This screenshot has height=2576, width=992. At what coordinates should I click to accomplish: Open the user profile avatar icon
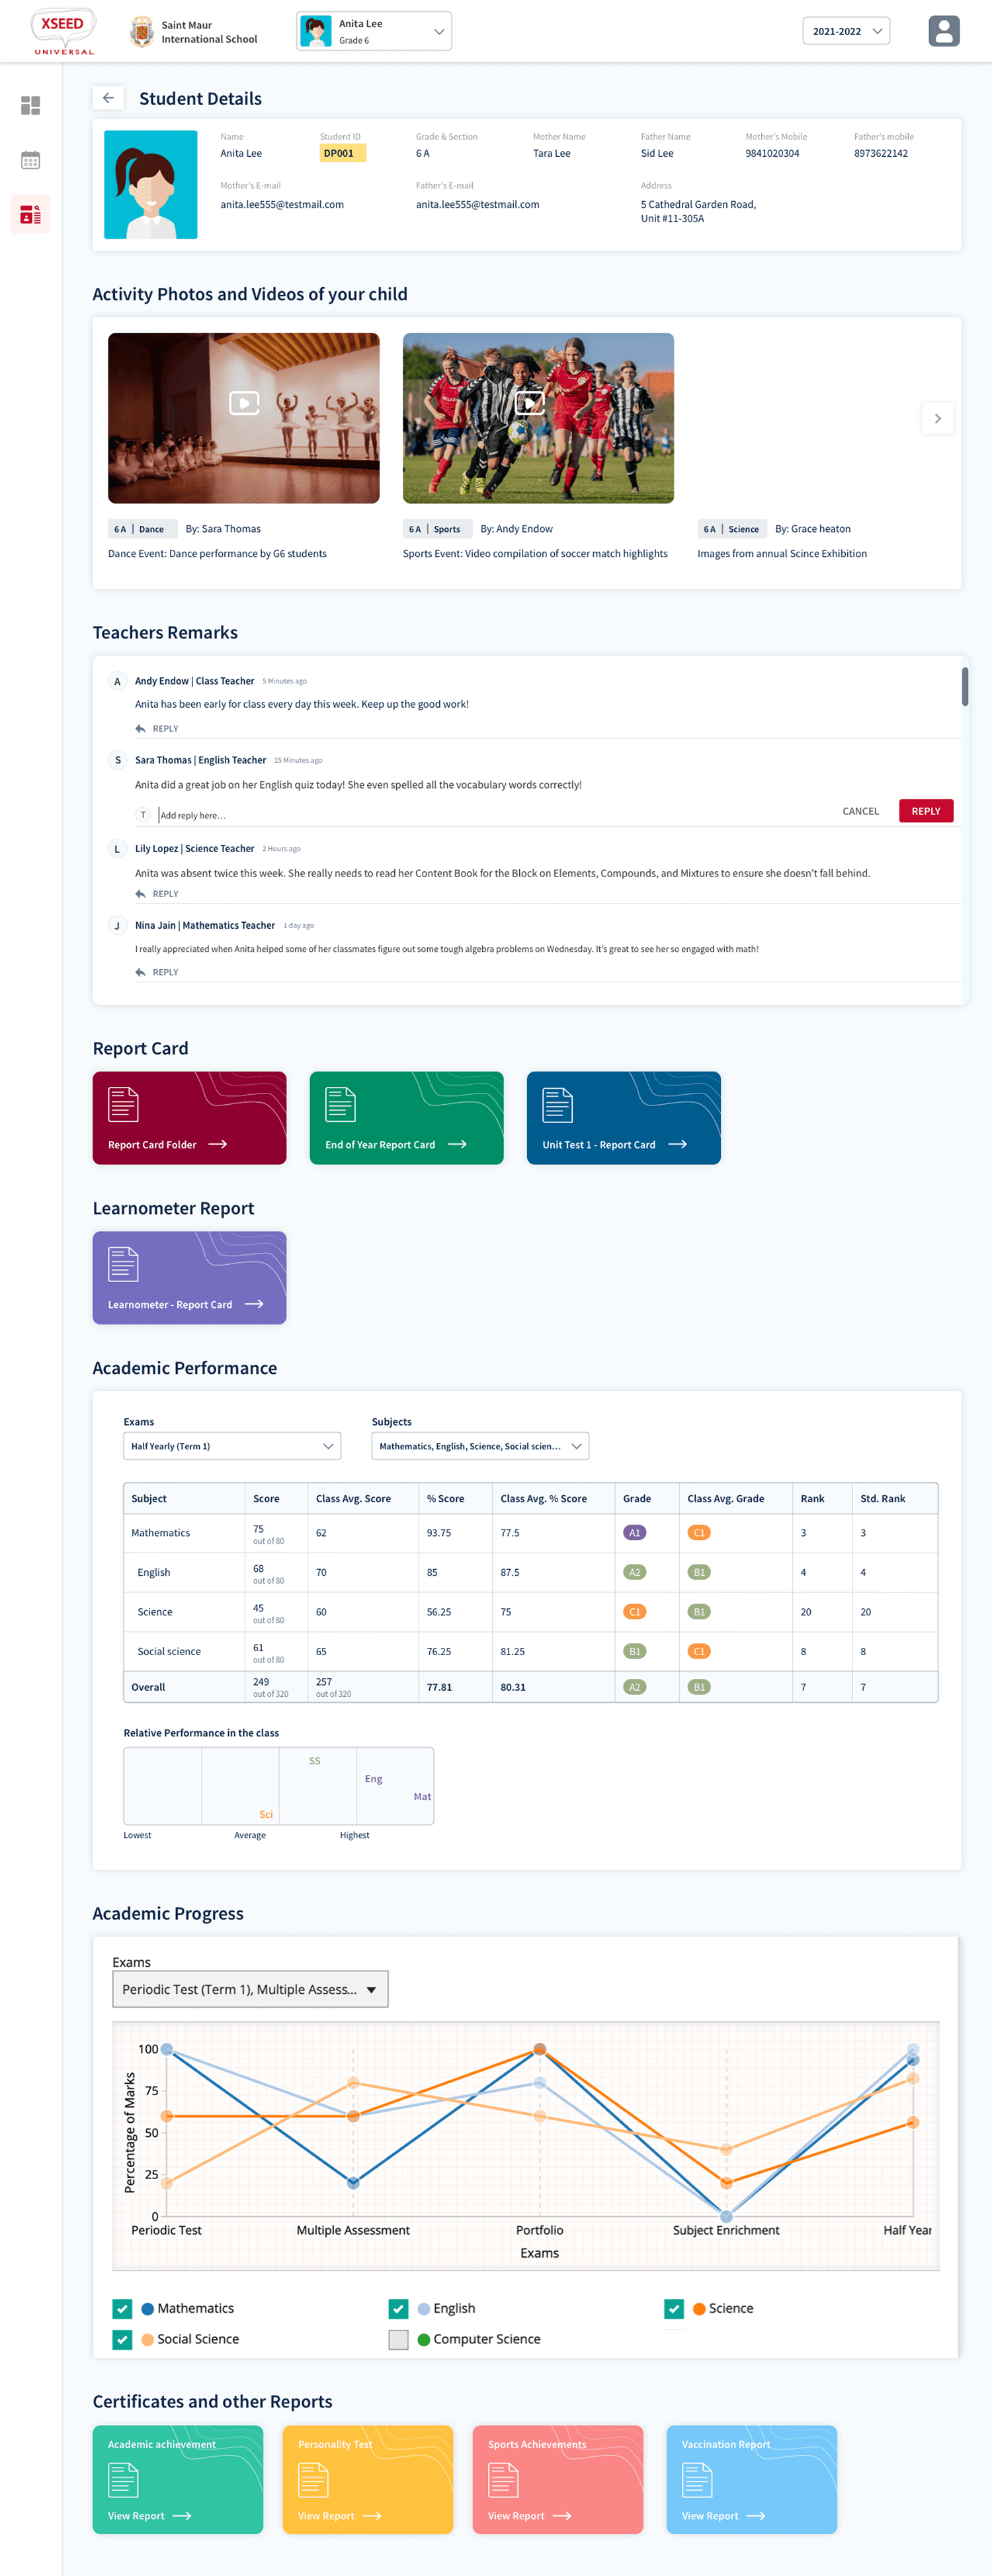pos(943,31)
